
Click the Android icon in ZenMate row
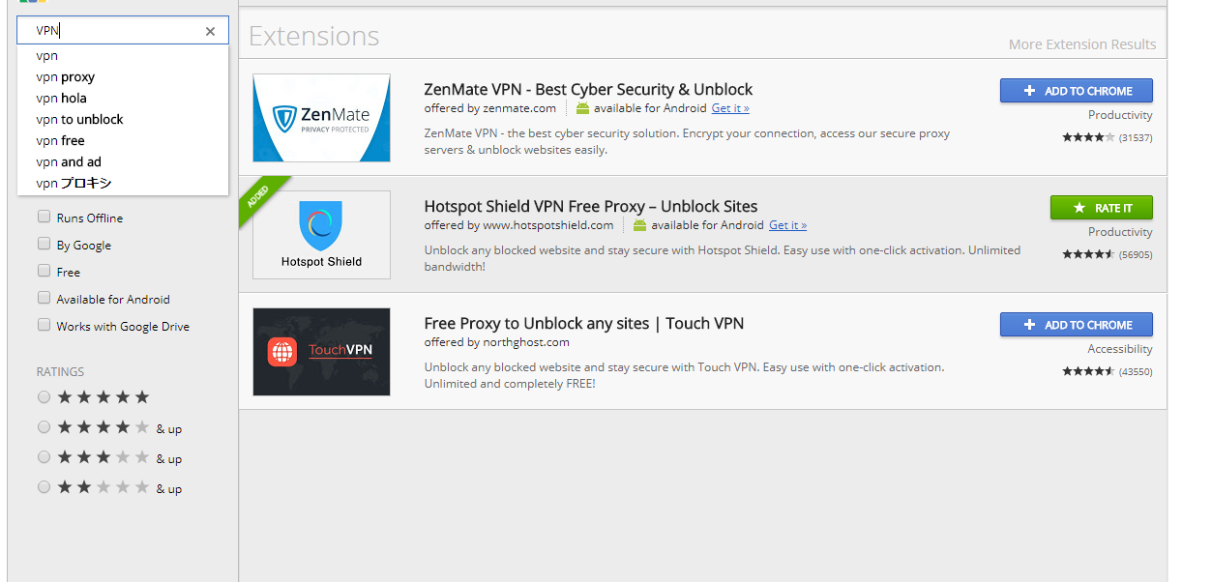click(x=582, y=108)
